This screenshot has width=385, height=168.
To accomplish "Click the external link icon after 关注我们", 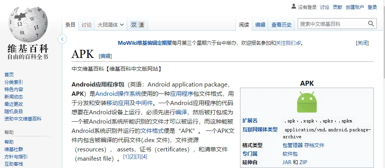I will pos(298,43).
